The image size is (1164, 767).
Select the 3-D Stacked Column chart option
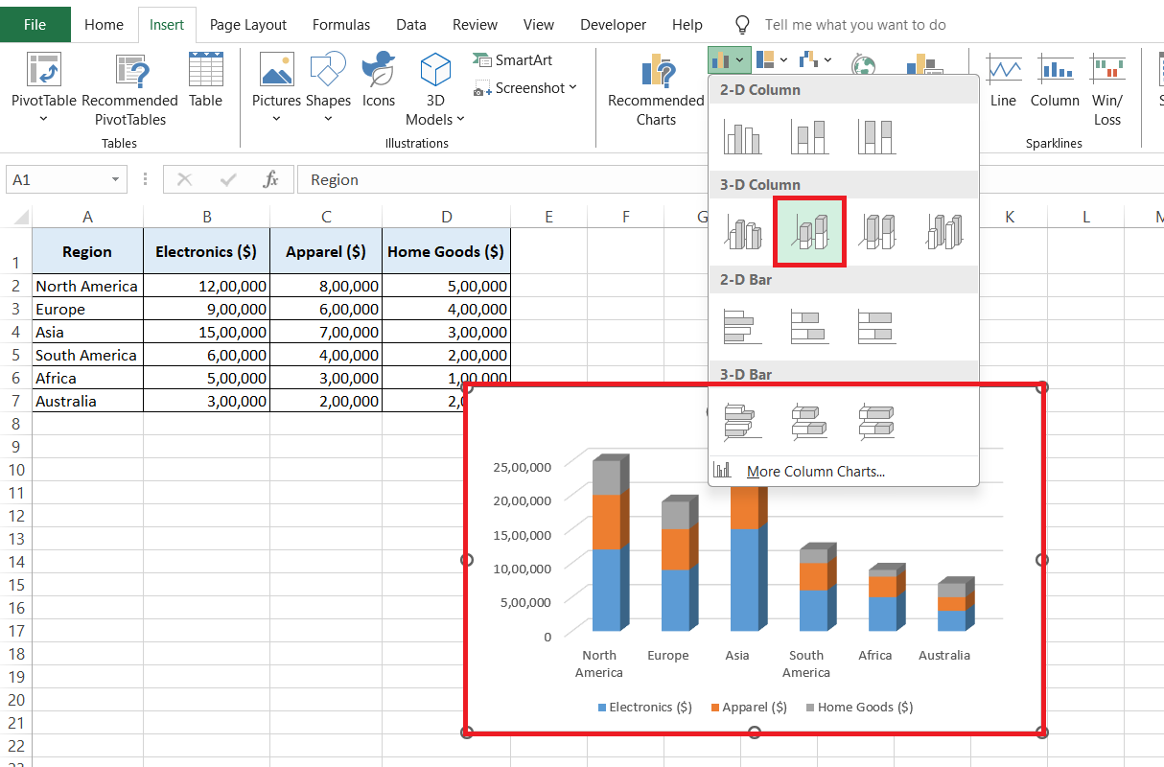809,232
